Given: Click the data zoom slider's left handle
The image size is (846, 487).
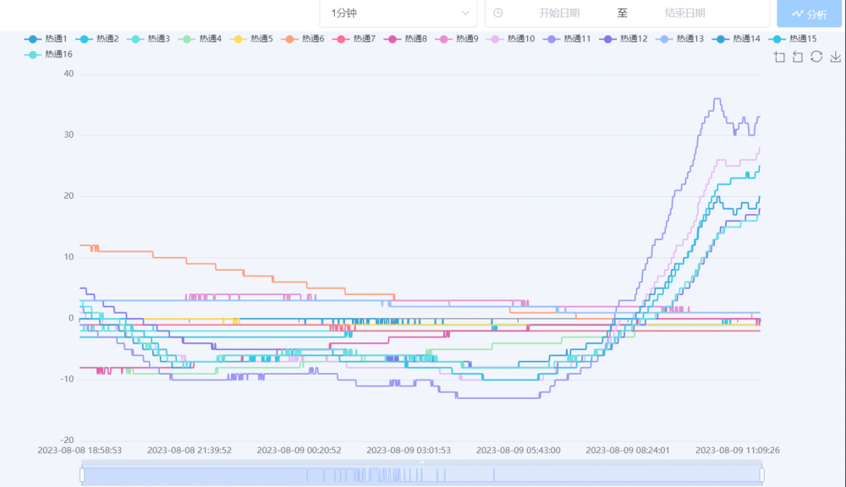Looking at the screenshot, I should (82, 475).
